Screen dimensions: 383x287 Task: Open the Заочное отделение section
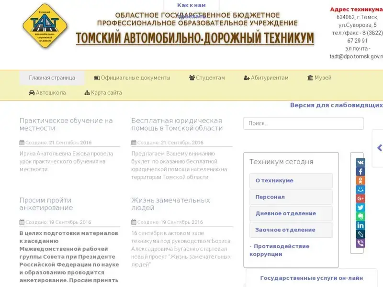291,230
